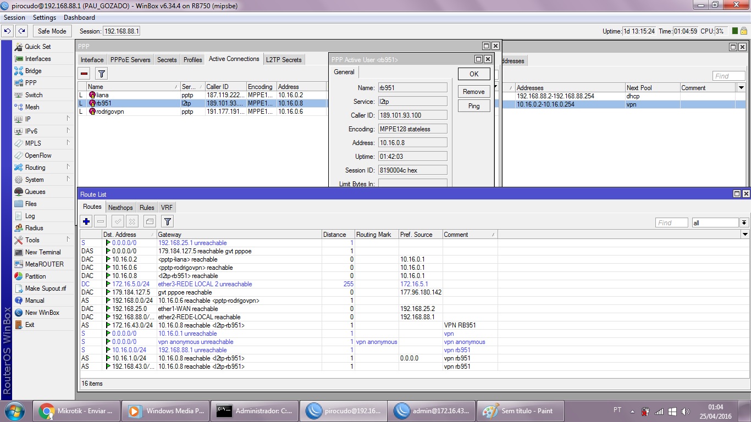
Task: Open the Settings menu
Action: pyautogui.click(x=44, y=18)
